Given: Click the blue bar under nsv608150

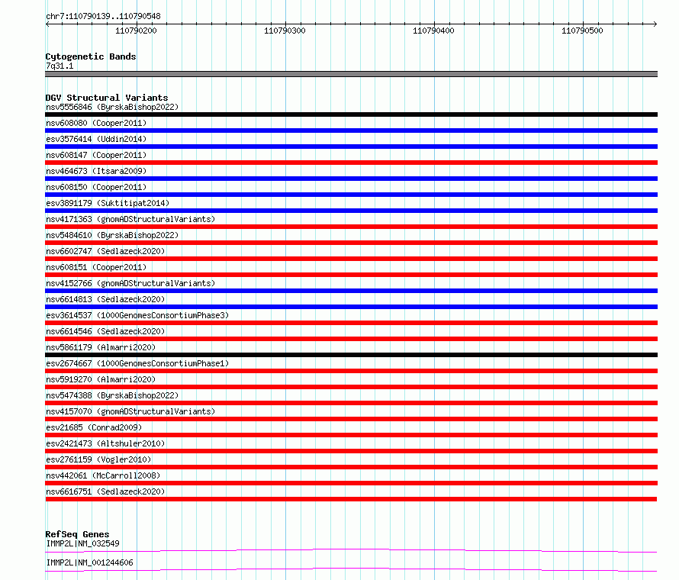Looking at the screenshot, I should tap(351, 195).
